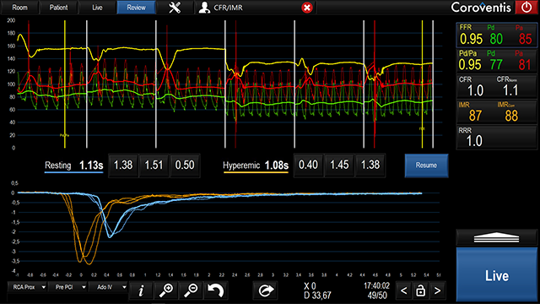540x304 pixels.
Task: Click the yellow FFR cursor marker line
Action: [x=422, y=84]
